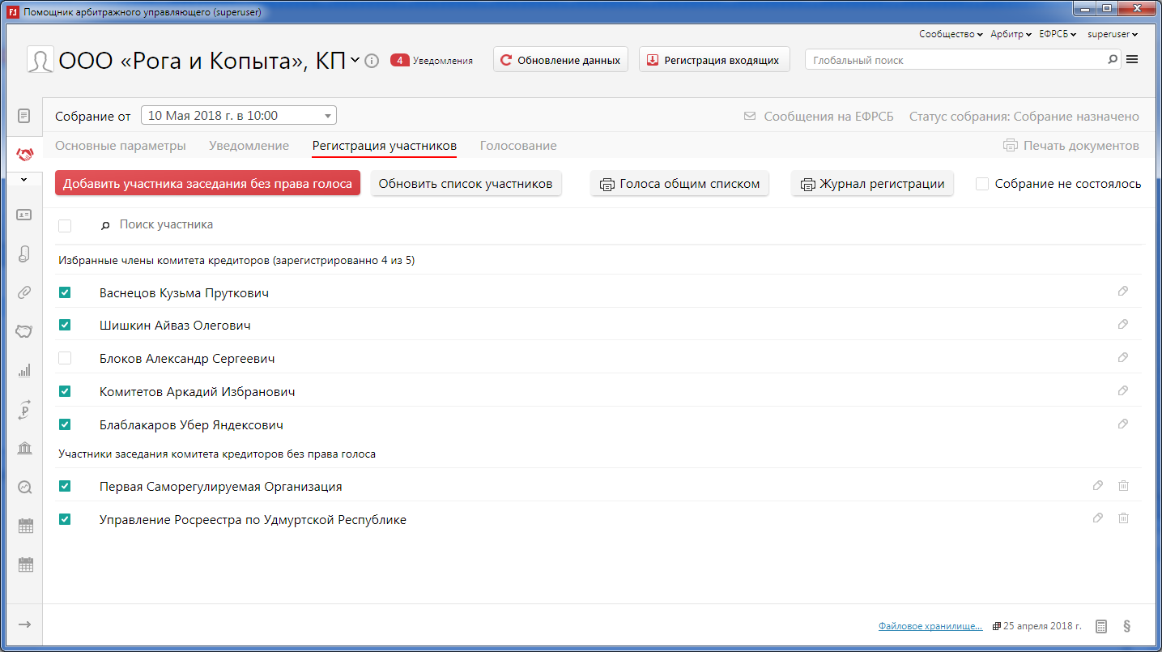Uncheck Шишкин Айваз Олегович registration
The width and height of the screenshot is (1162, 652).
tap(65, 325)
